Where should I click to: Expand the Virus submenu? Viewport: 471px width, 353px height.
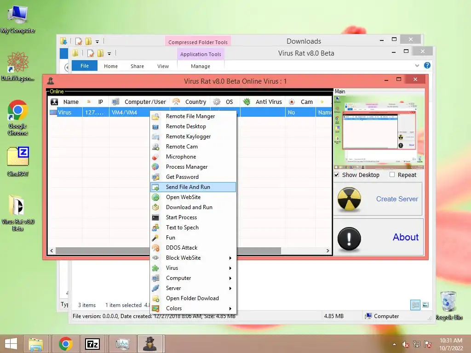(193, 268)
